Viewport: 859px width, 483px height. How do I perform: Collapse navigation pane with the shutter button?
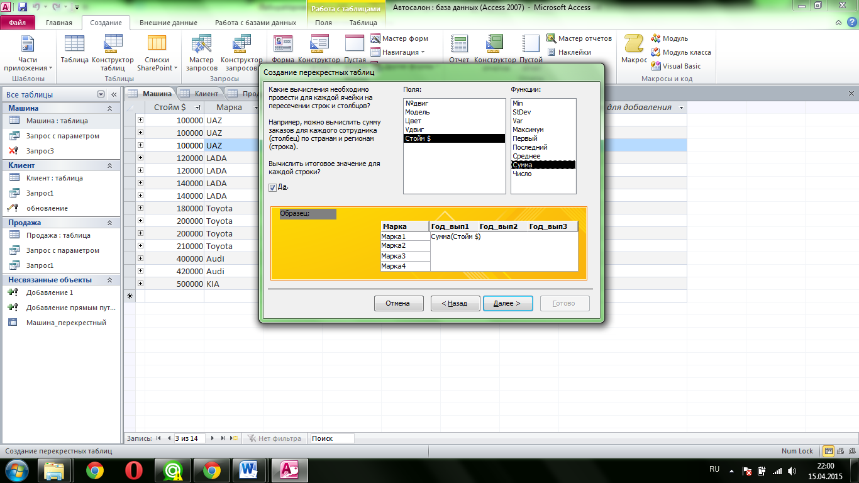click(x=114, y=94)
